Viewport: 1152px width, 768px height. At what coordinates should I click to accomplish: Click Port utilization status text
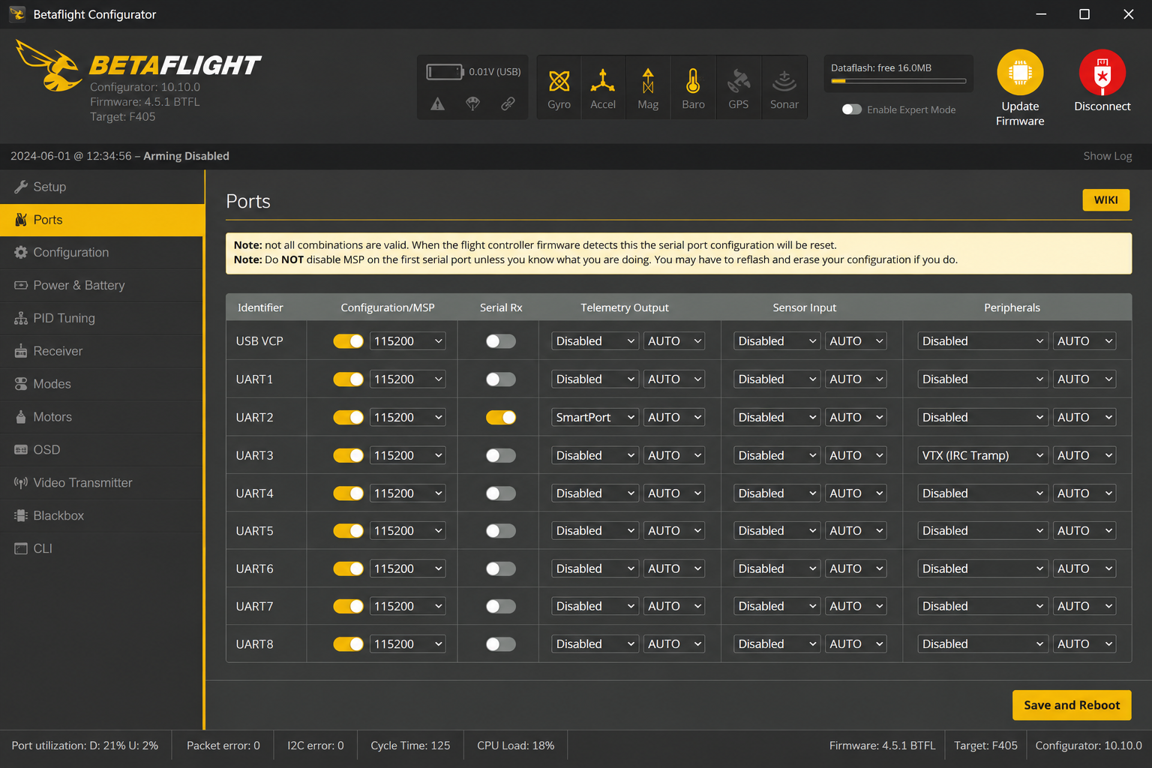click(x=85, y=745)
